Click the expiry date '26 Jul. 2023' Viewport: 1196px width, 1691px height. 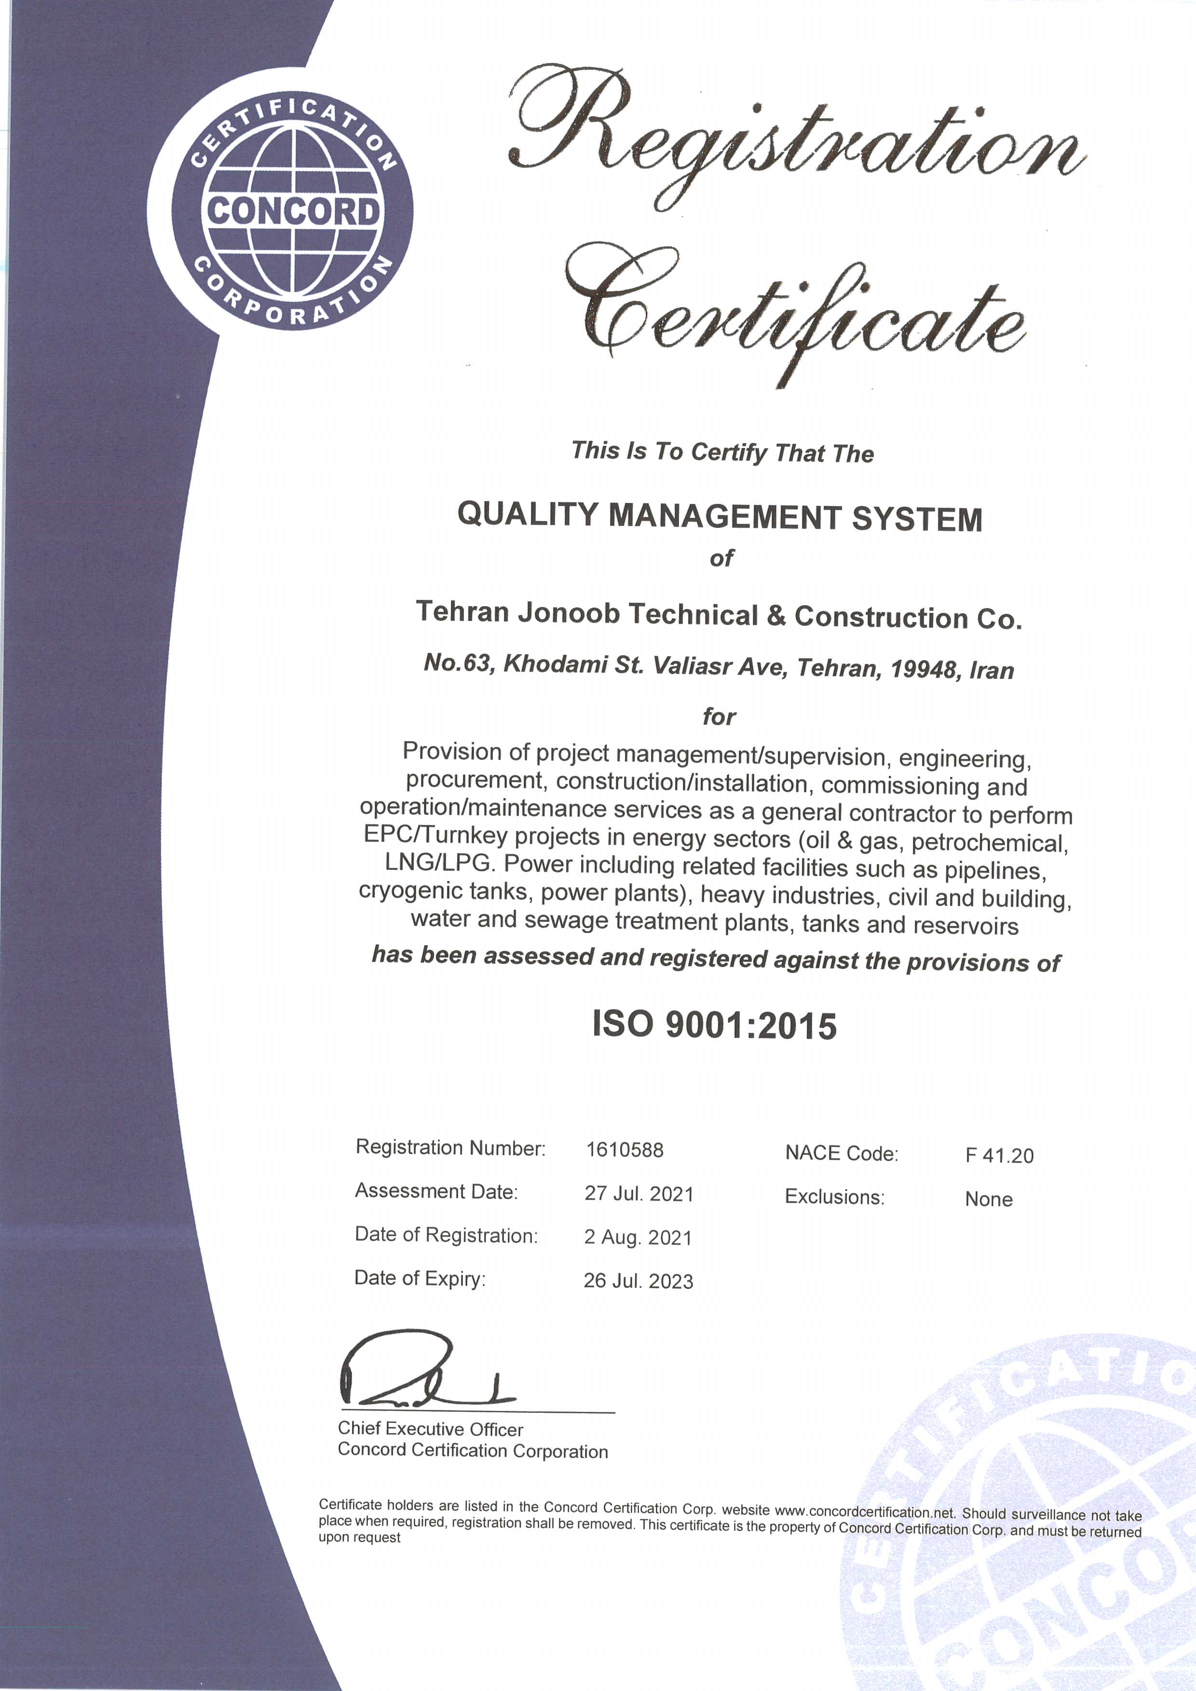(x=639, y=1281)
